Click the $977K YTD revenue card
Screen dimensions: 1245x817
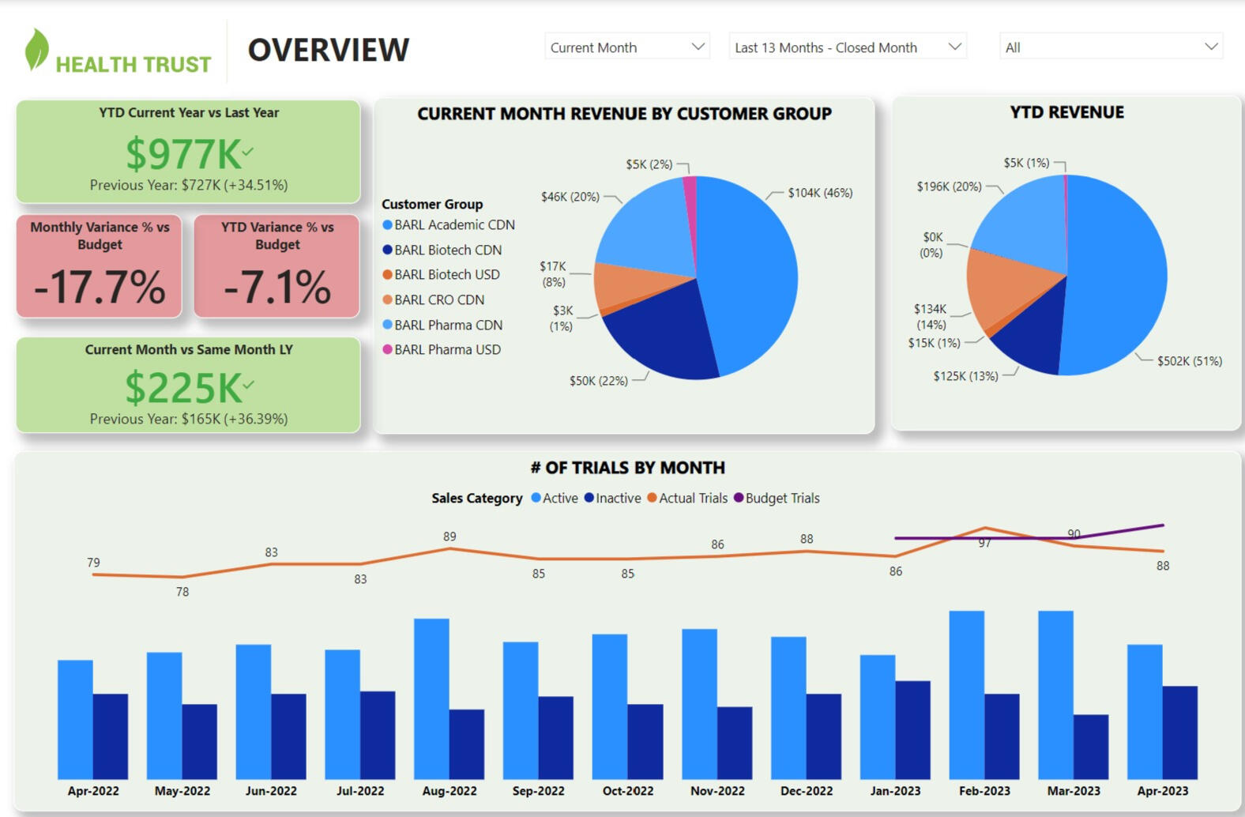pos(188,152)
